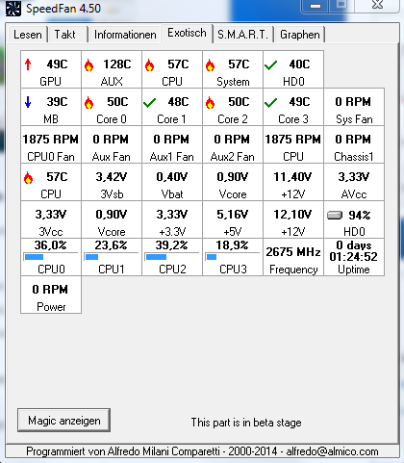Click the Chassis1 0 RPM cell
404x463 pixels.
pyautogui.click(x=354, y=144)
